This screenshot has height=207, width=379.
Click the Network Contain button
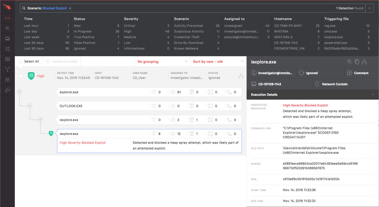click(346, 84)
